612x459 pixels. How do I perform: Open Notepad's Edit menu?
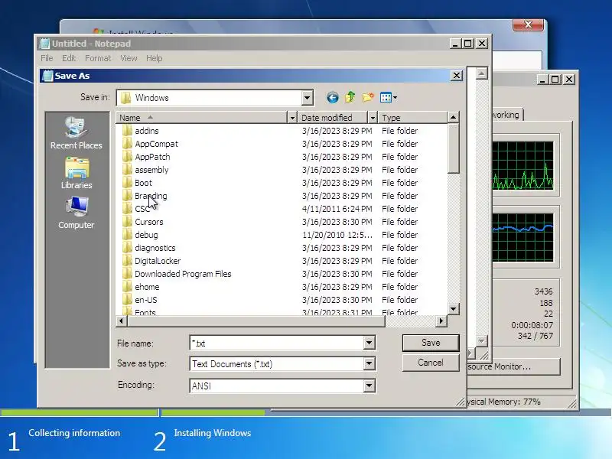[69, 58]
